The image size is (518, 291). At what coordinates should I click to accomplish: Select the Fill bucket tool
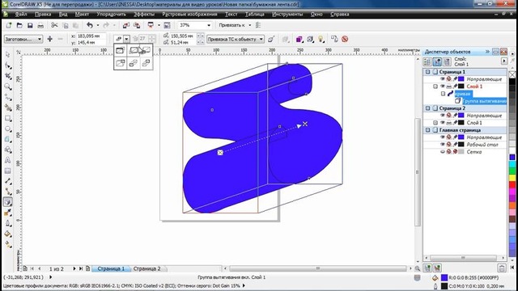7,234
